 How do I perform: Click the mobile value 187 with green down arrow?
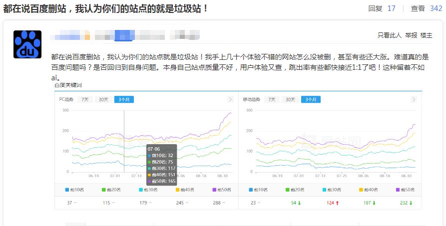point(370,203)
